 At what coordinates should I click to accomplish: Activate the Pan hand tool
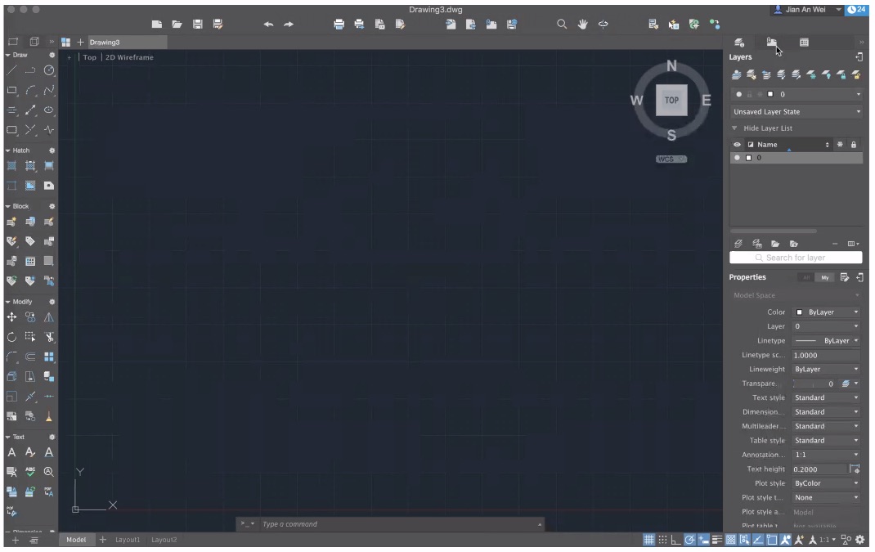coord(582,24)
